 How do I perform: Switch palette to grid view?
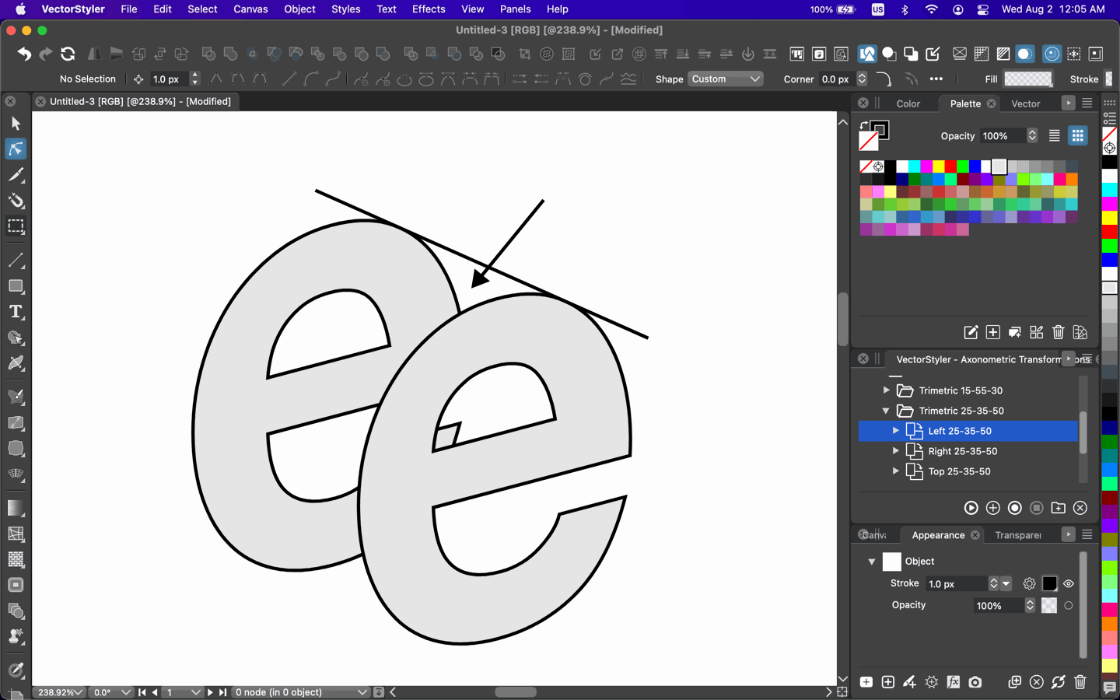(x=1077, y=136)
